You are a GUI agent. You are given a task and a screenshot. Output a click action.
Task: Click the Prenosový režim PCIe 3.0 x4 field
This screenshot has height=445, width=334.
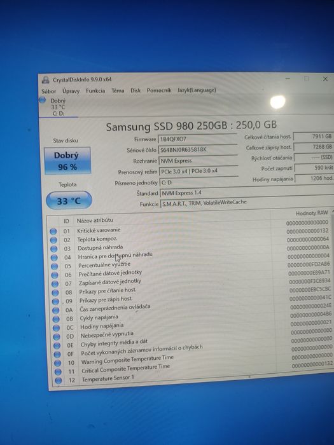tap(198, 171)
